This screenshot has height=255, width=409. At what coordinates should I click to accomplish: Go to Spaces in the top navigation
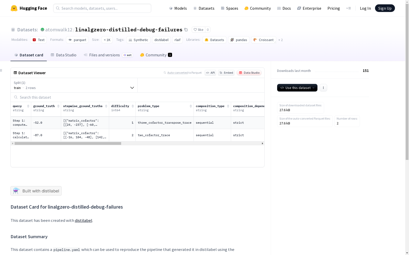tap(229, 8)
